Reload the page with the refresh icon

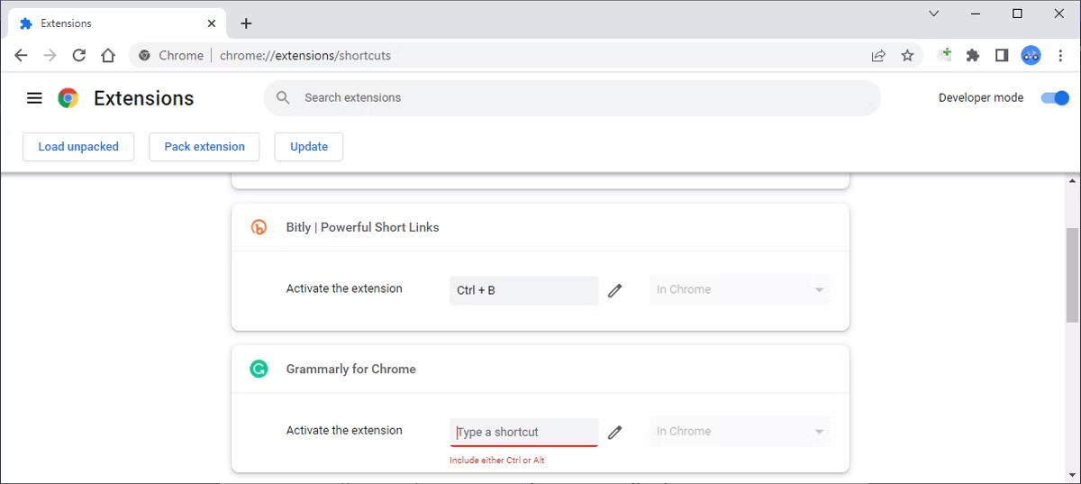pos(79,55)
